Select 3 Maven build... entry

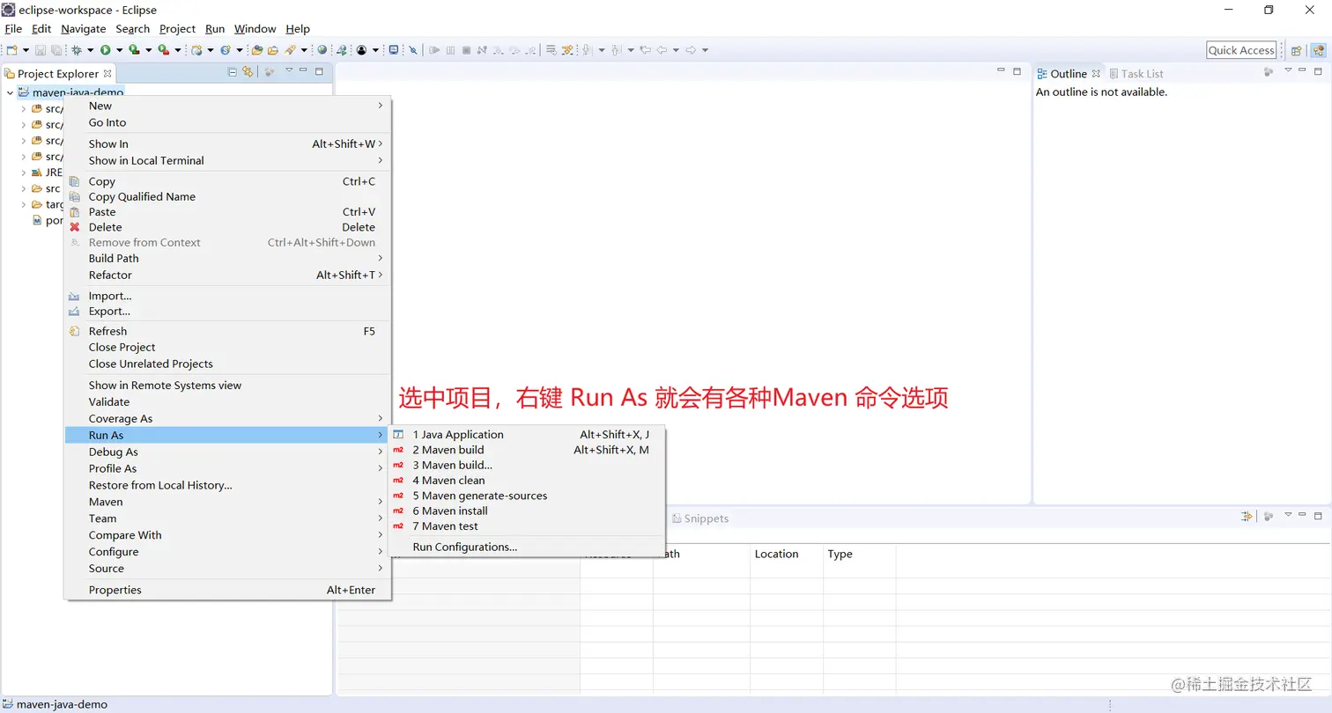(526, 465)
